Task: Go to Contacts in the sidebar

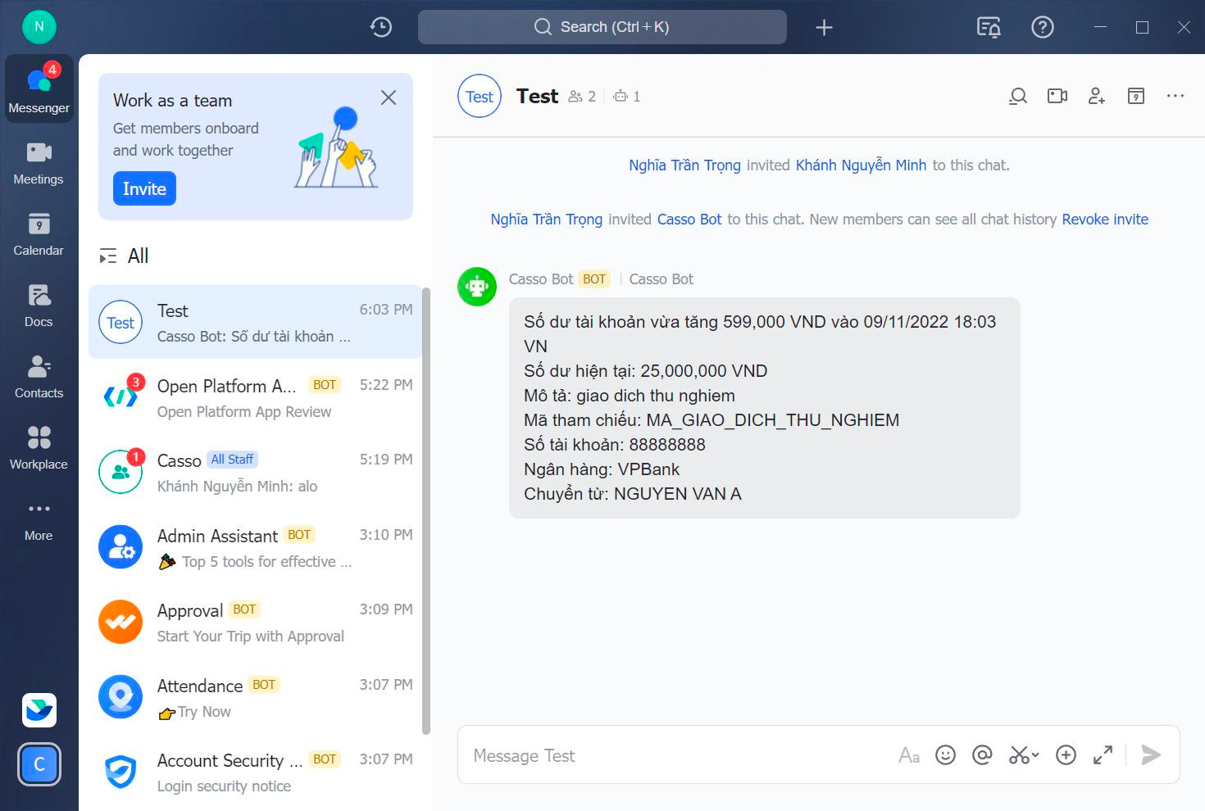Action: 39,376
